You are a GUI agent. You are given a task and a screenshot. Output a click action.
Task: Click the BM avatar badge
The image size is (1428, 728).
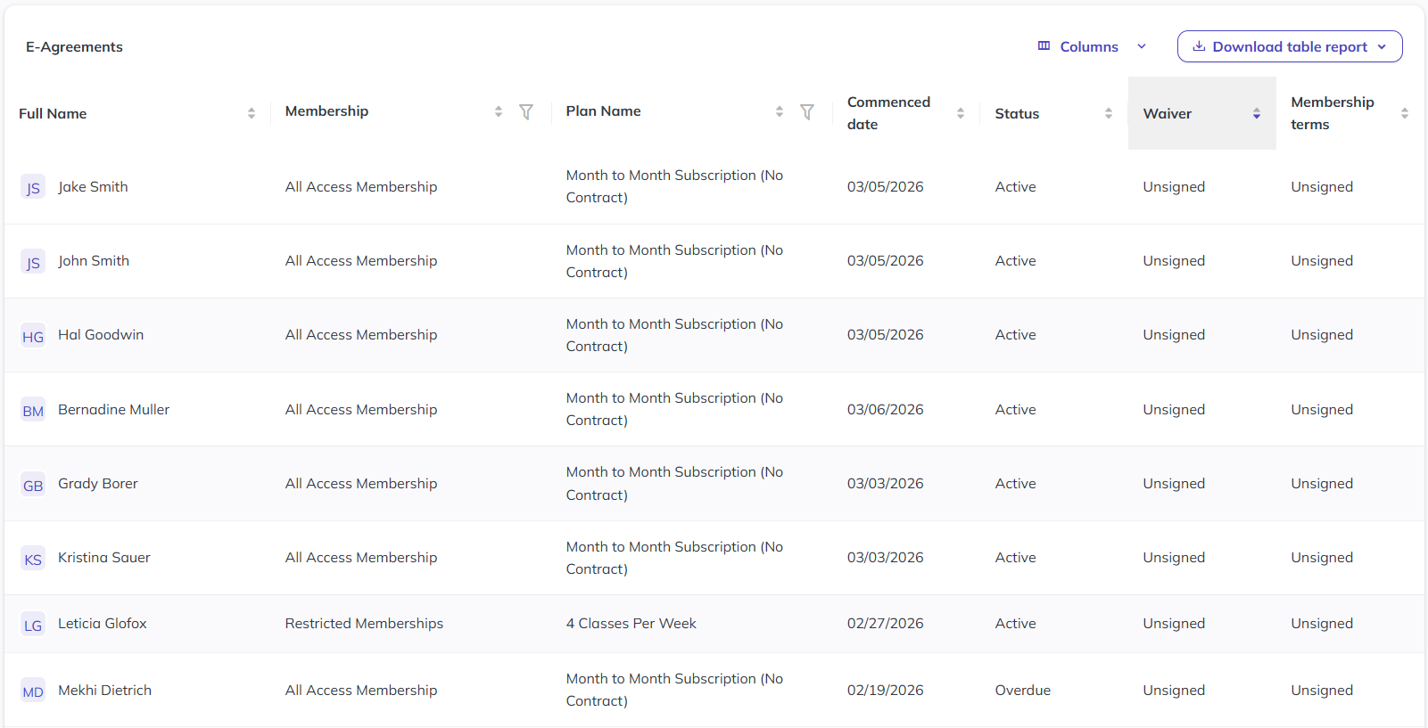click(33, 410)
